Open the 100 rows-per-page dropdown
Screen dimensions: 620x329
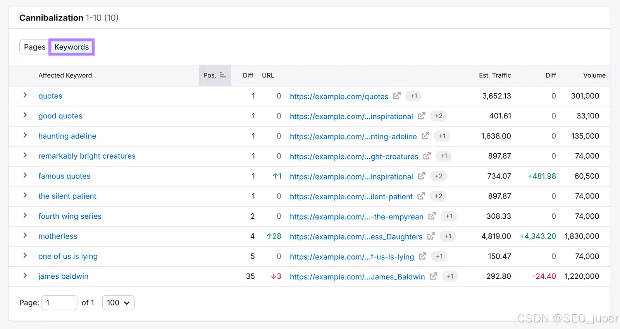(x=118, y=303)
